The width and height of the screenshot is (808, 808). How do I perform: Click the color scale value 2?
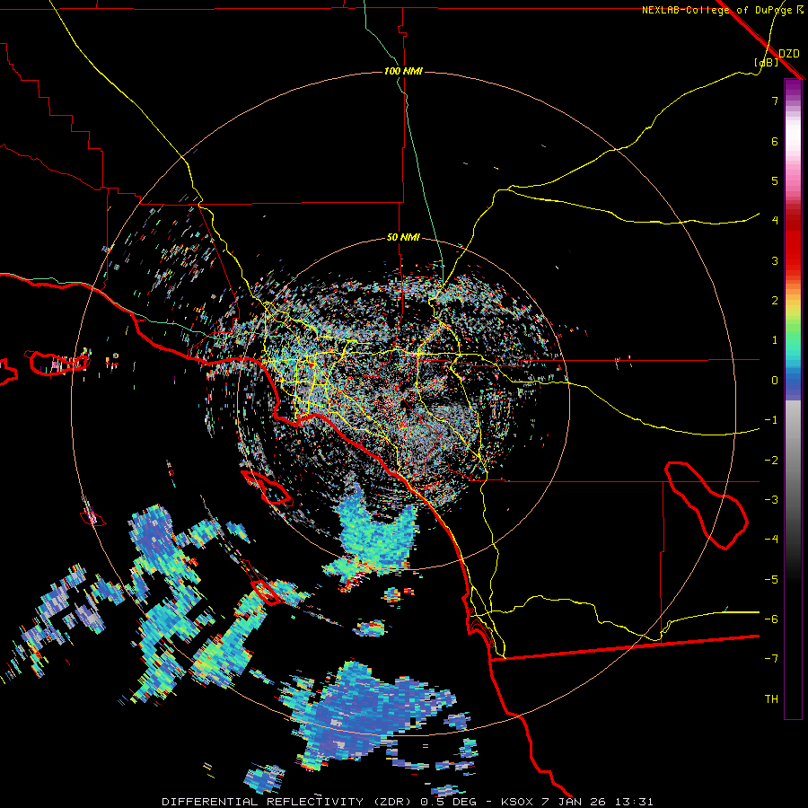click(x=775, y=301)
